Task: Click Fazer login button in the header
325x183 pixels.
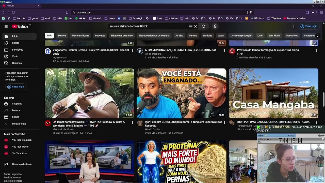Action: [x=309, y=26]
